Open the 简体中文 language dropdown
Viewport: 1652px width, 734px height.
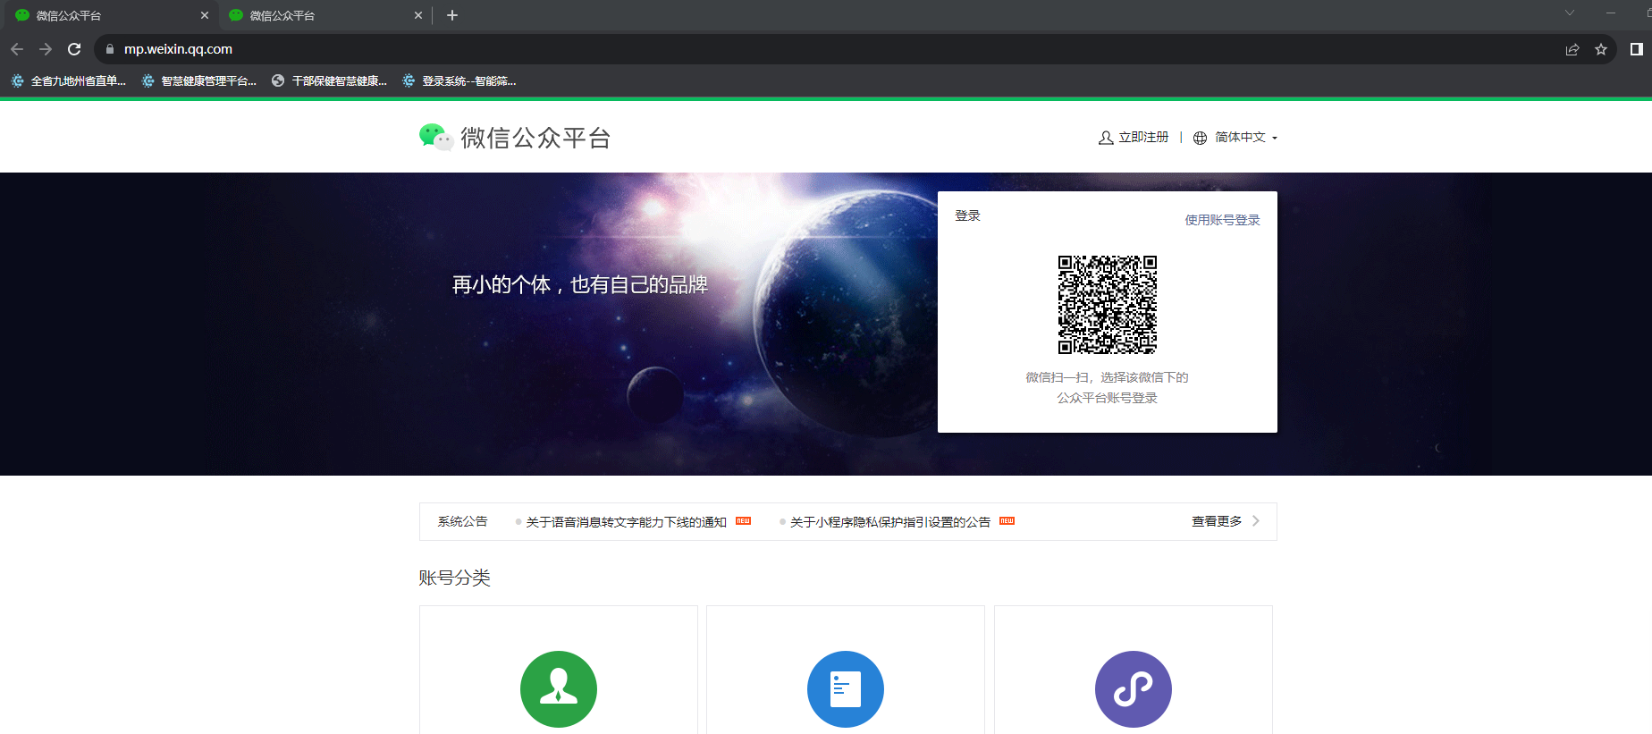coord(1239,138)
